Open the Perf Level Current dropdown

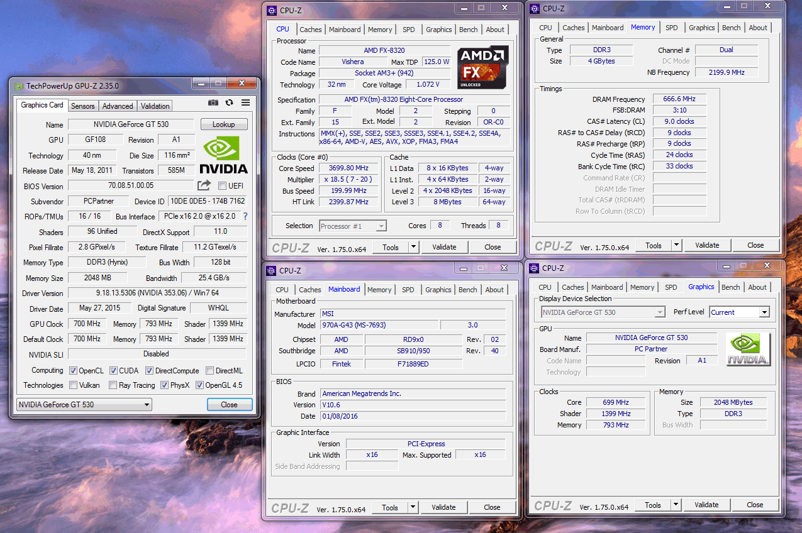pos(740,312)
